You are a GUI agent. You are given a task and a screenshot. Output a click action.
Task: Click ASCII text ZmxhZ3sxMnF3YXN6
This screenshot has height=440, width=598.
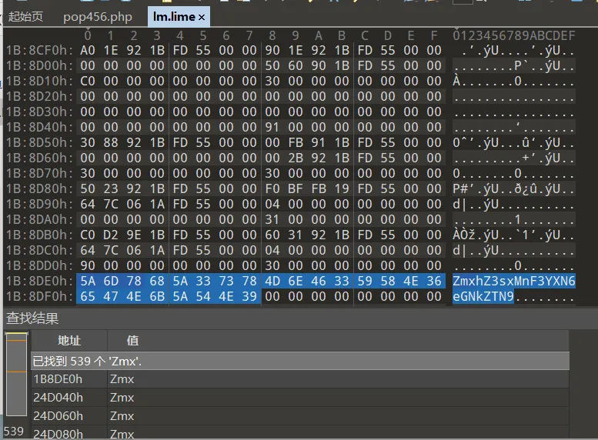[x=513, y=281]
